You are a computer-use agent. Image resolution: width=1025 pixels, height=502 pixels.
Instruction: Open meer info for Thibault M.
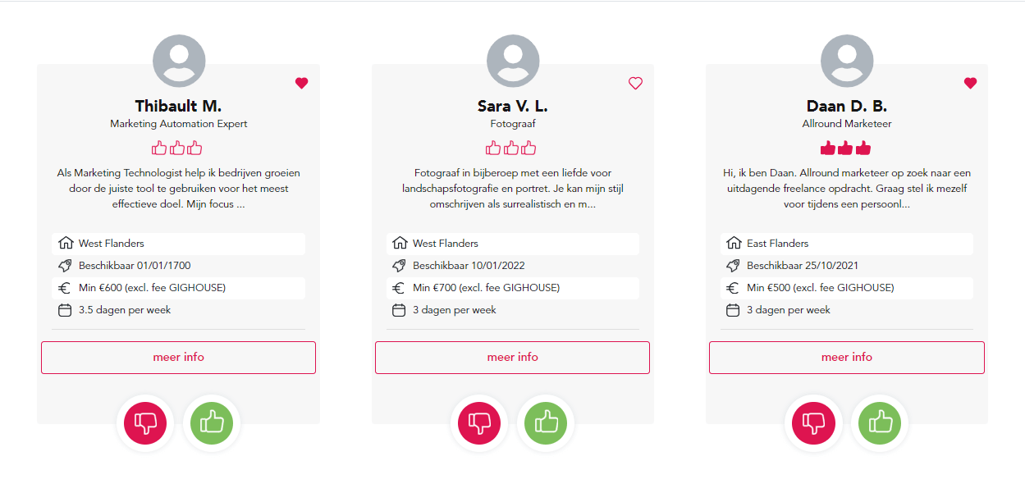tap(178, 358)
